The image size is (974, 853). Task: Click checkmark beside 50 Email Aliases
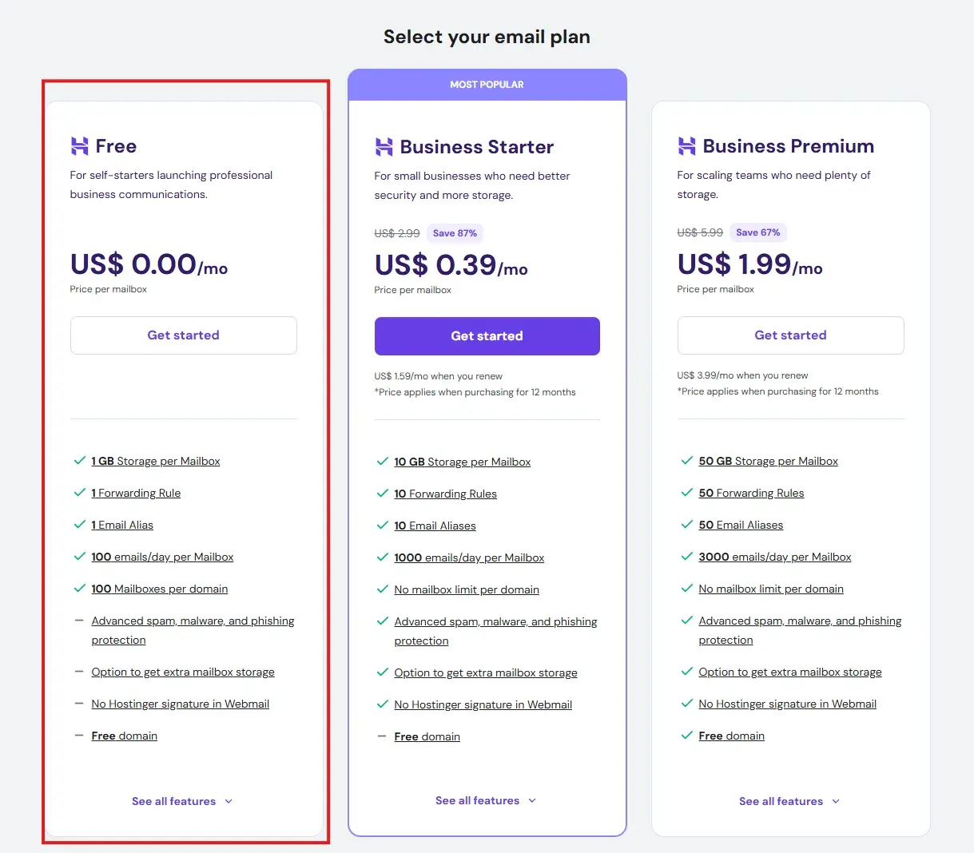[x=686, y=525]
